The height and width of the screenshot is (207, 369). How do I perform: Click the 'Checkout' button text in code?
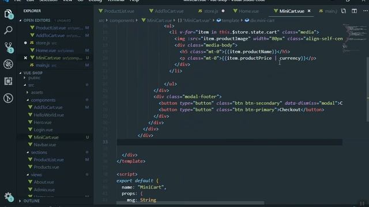tap(290, 110)
